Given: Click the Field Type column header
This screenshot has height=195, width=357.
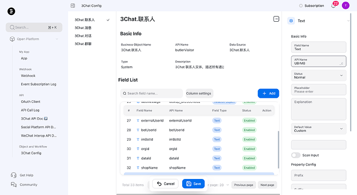Looking at the screenshot, I should 219,110.
